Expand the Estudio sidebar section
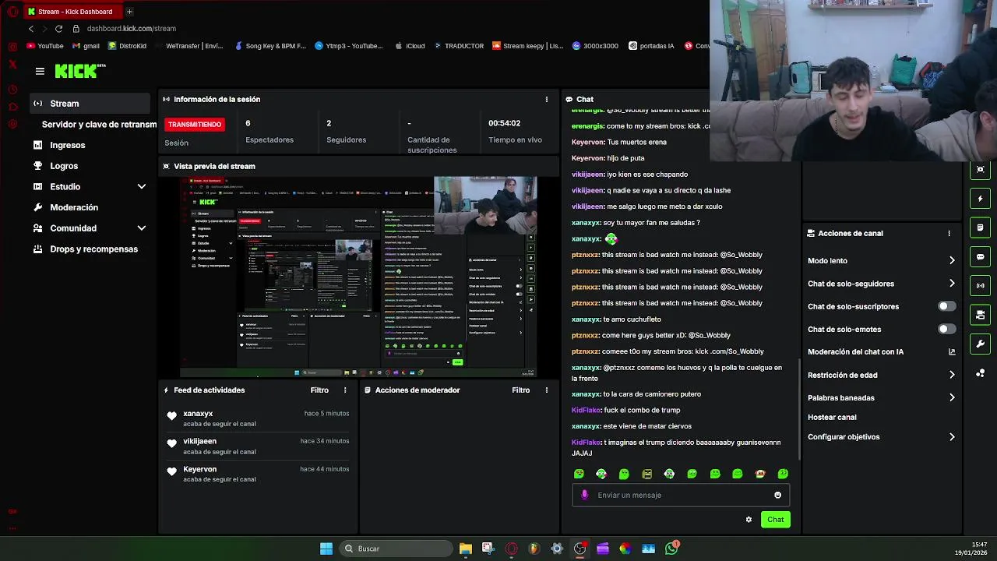Screen dimensions: 997x561 pyautogui.click(x=141, y=187)
